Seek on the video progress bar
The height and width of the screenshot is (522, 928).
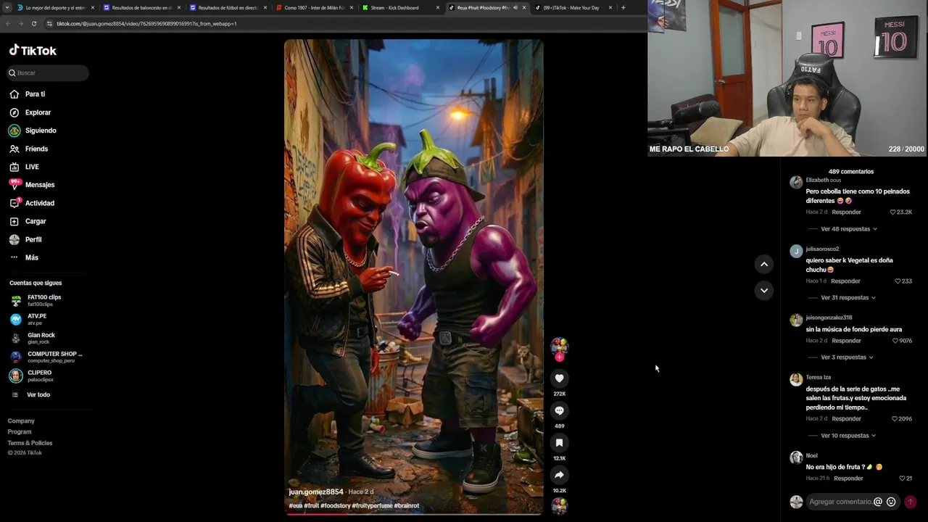point(413,514)
